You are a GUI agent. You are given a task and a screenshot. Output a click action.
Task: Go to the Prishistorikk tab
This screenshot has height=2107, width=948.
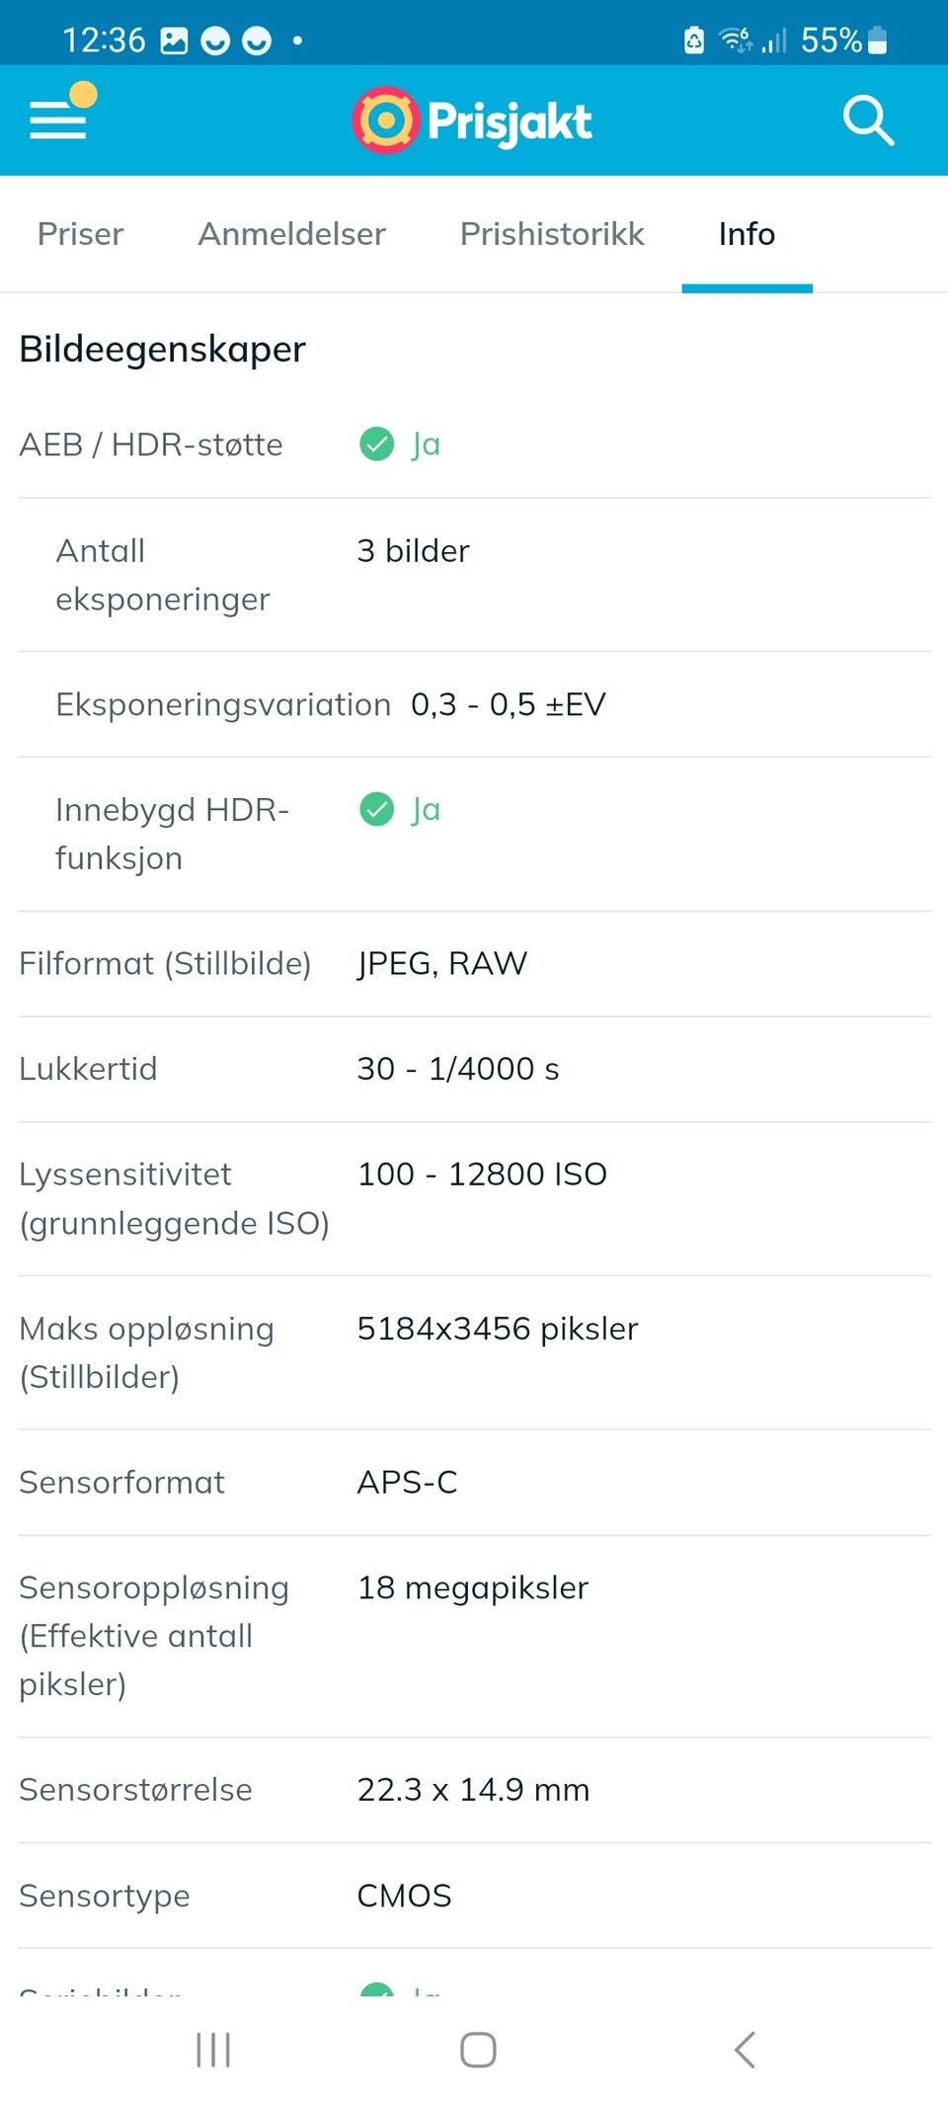click(552, 234)
